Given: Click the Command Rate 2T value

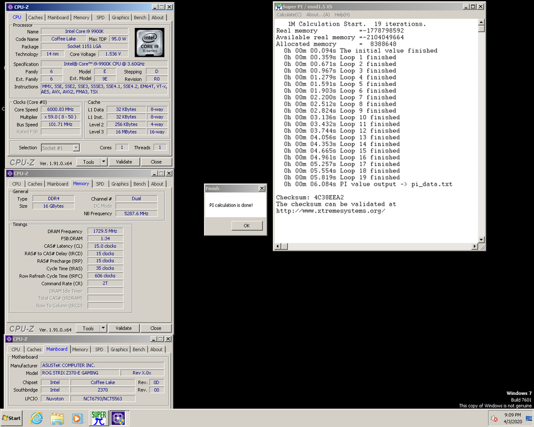Looking at the screenshot, I should tap(105, 283).
